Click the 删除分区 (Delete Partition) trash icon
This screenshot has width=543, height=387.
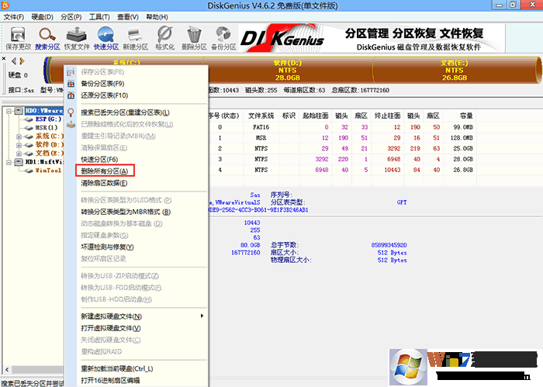point(194,38)
